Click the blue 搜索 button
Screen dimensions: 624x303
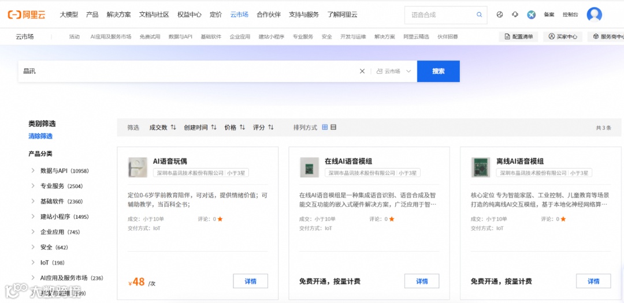tap(438, 71)
